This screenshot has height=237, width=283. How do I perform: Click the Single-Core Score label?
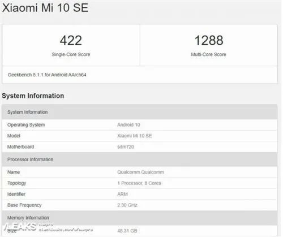click(x=71, y=54)
